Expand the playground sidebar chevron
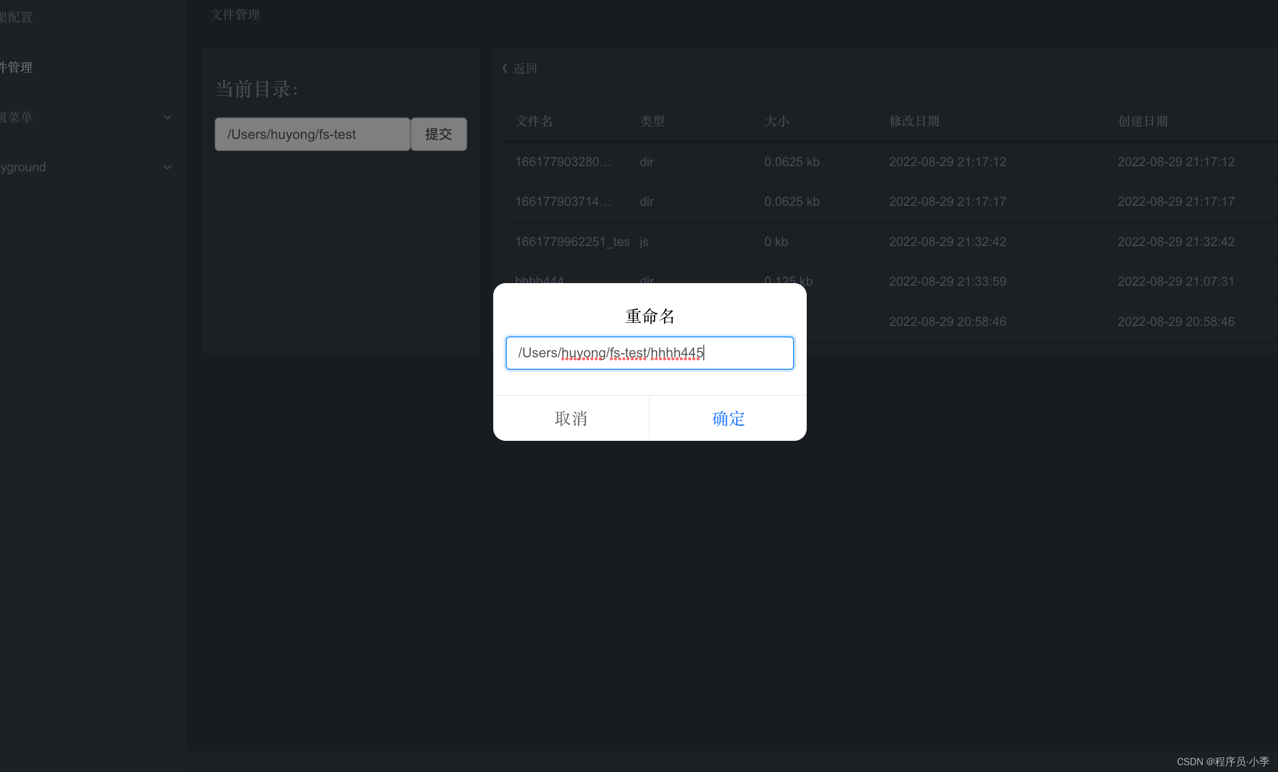The height and width of the screenshot is (772, 1278). 167,168
